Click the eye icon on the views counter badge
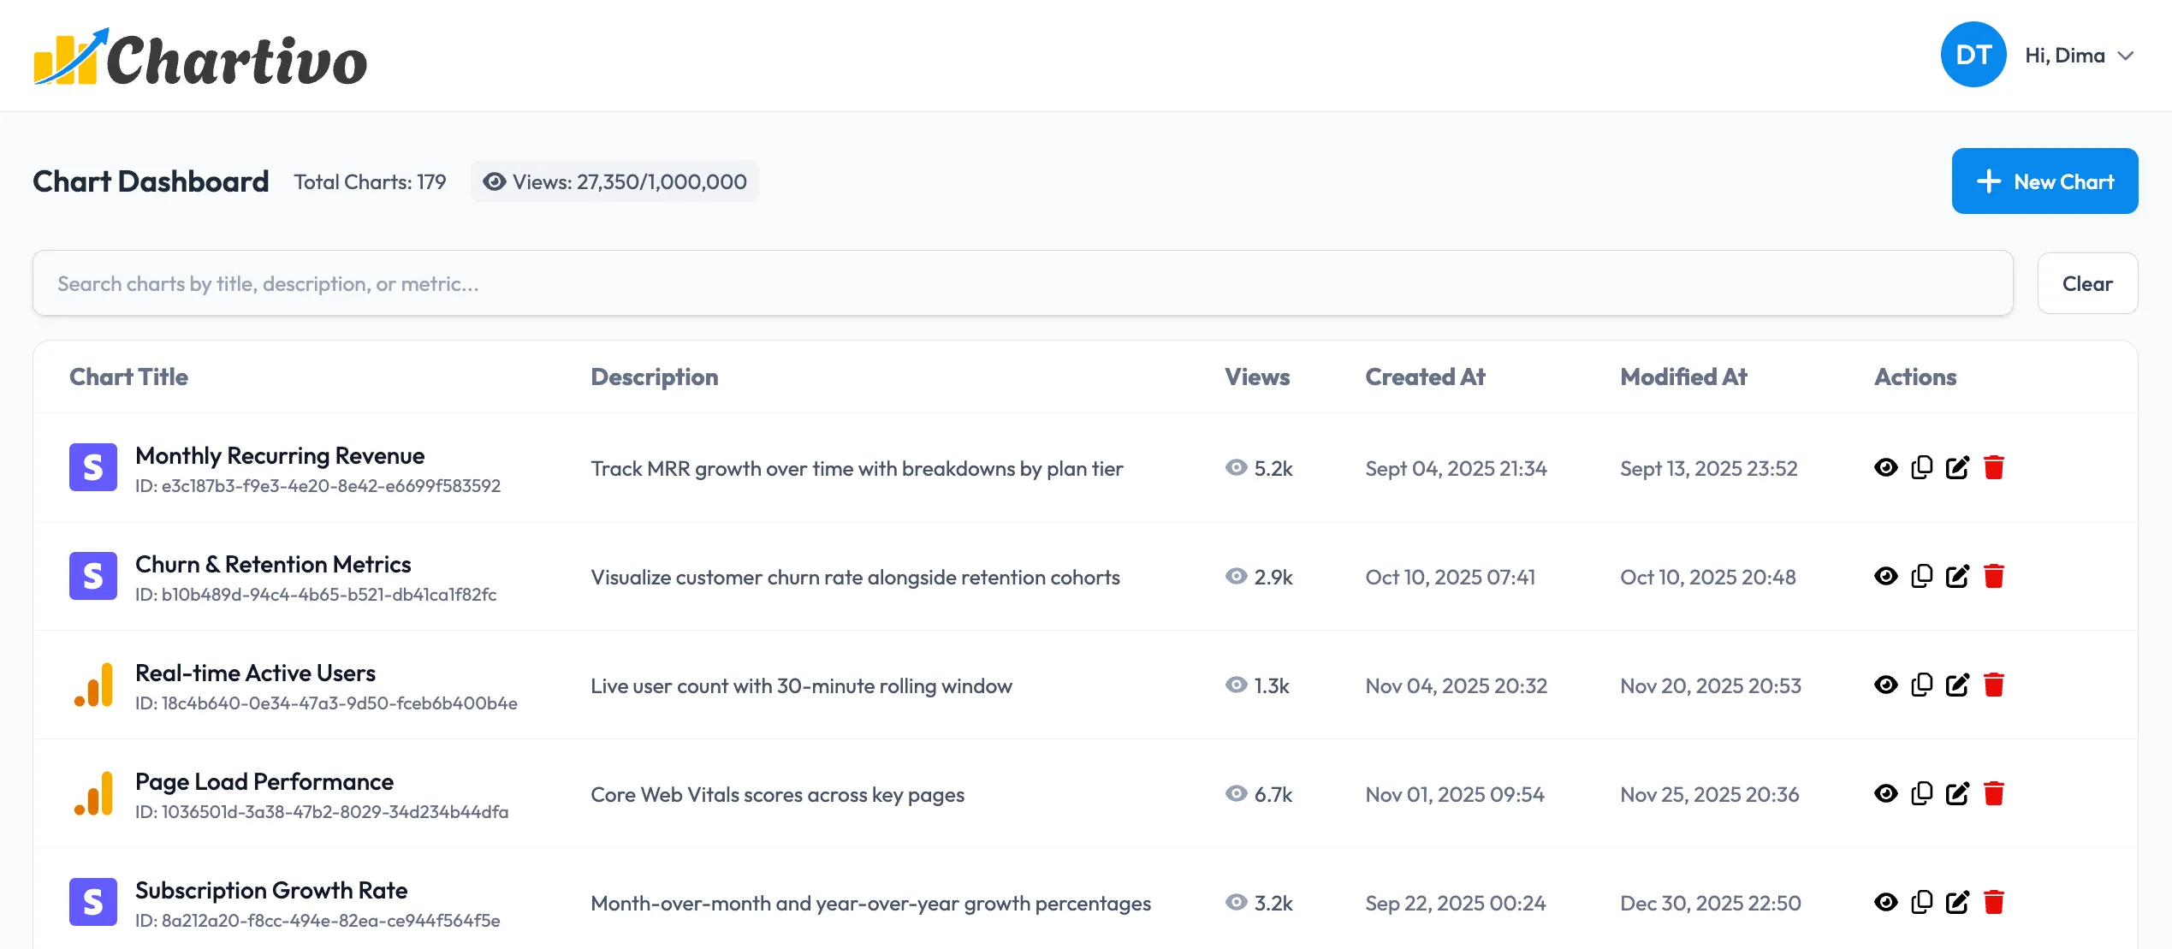The width and height of the screenshot is (2172, 949). point(494,181)
